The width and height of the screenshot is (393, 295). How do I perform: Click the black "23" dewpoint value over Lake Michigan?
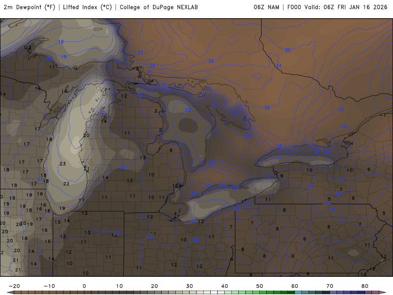63,164
